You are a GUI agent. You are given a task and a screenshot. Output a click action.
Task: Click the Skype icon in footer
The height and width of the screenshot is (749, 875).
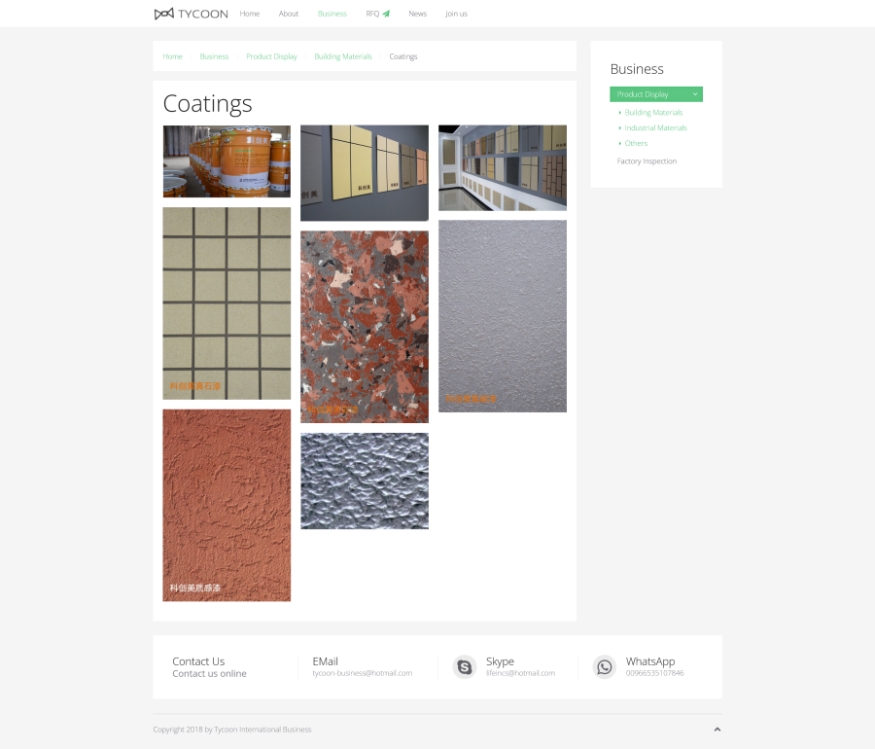coord(464,666)
